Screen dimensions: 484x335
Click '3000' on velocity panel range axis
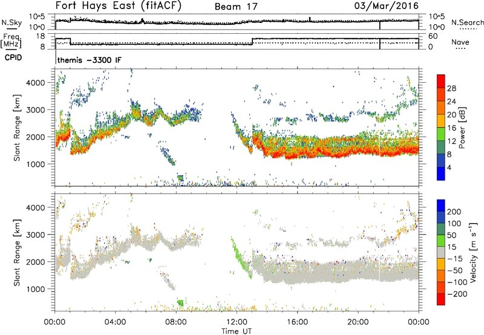(x=36, y=235)
